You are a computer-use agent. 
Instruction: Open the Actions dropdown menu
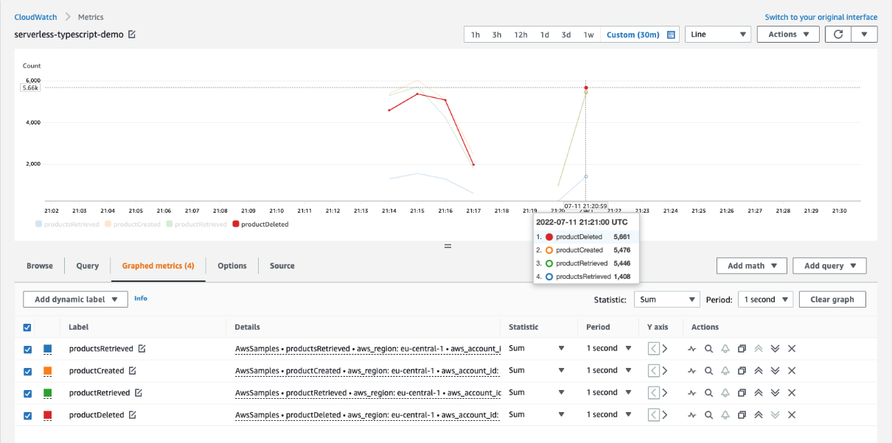tap(788, 35)
